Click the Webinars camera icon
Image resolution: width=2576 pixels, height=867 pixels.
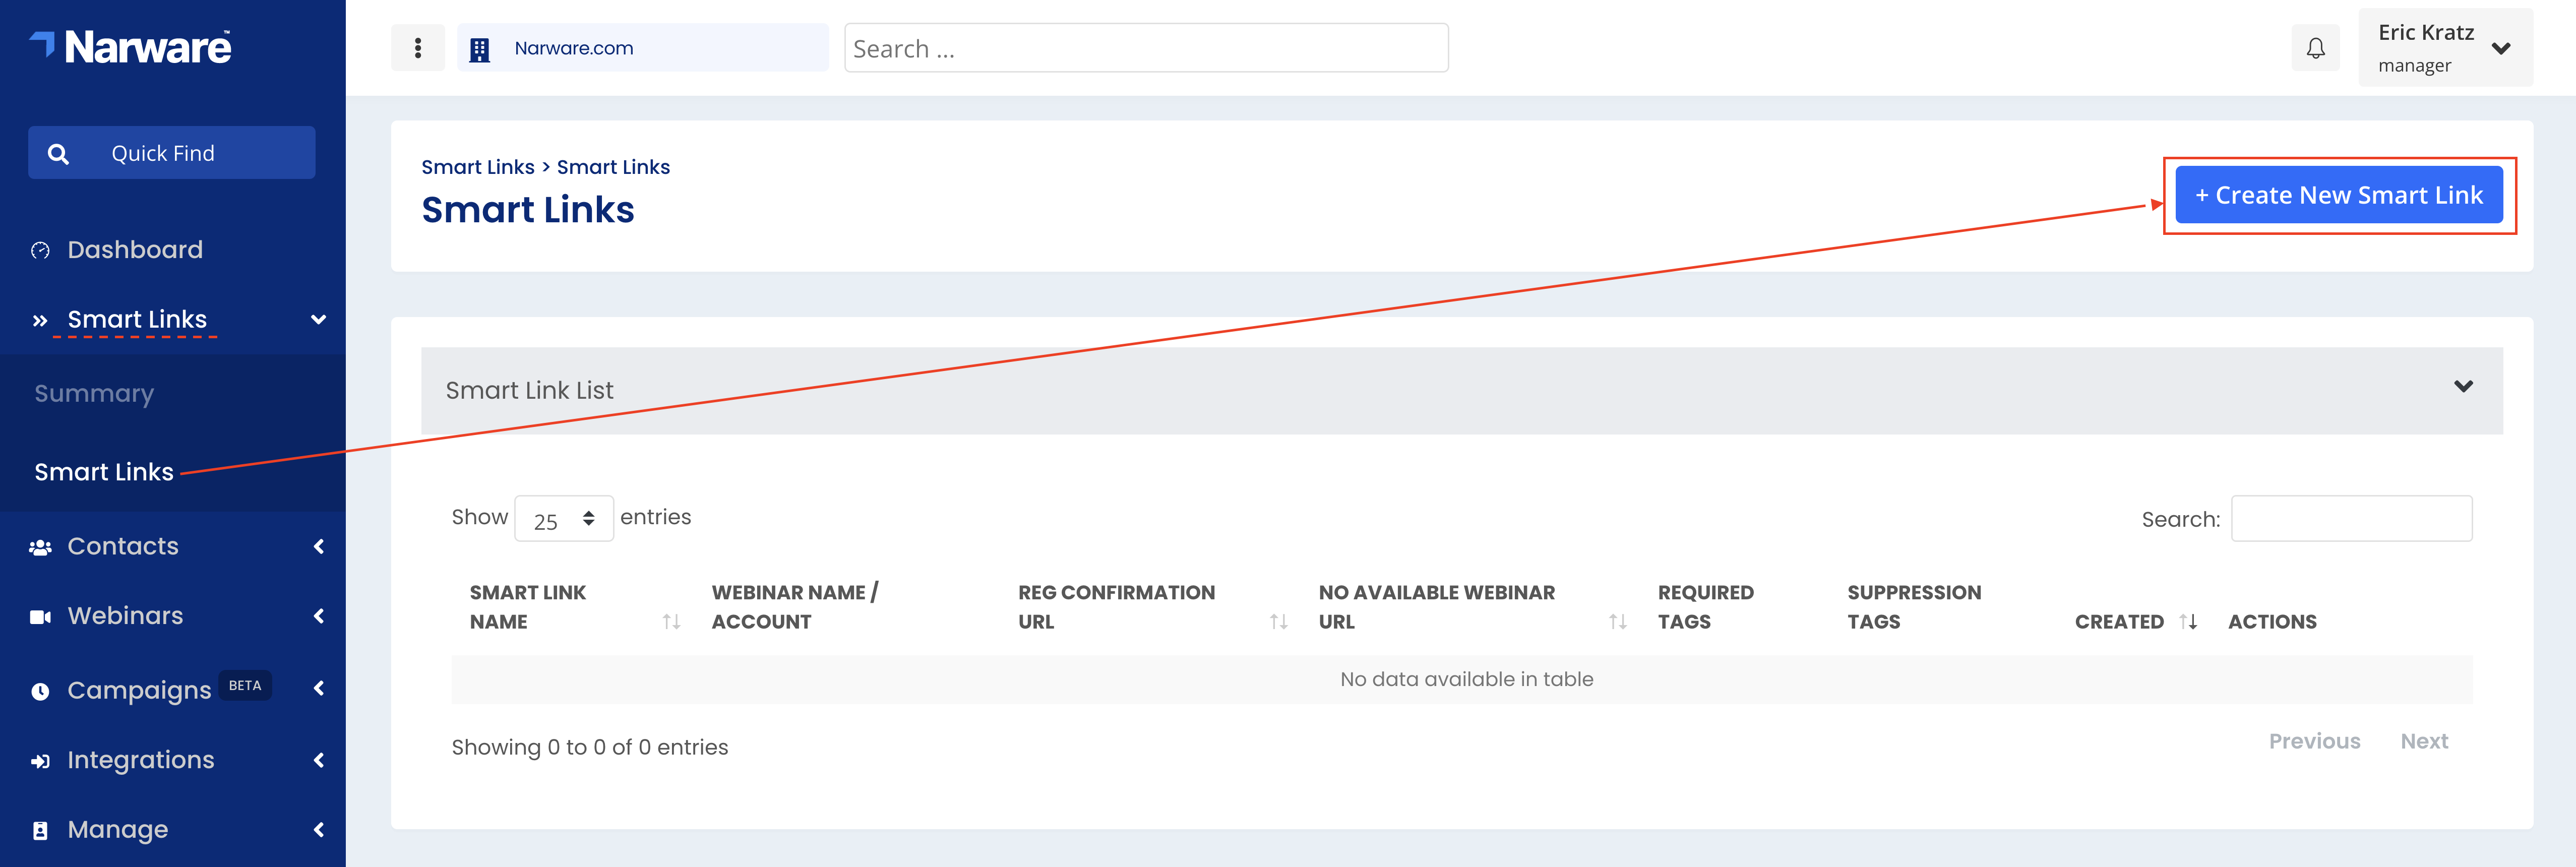(40, 617)
